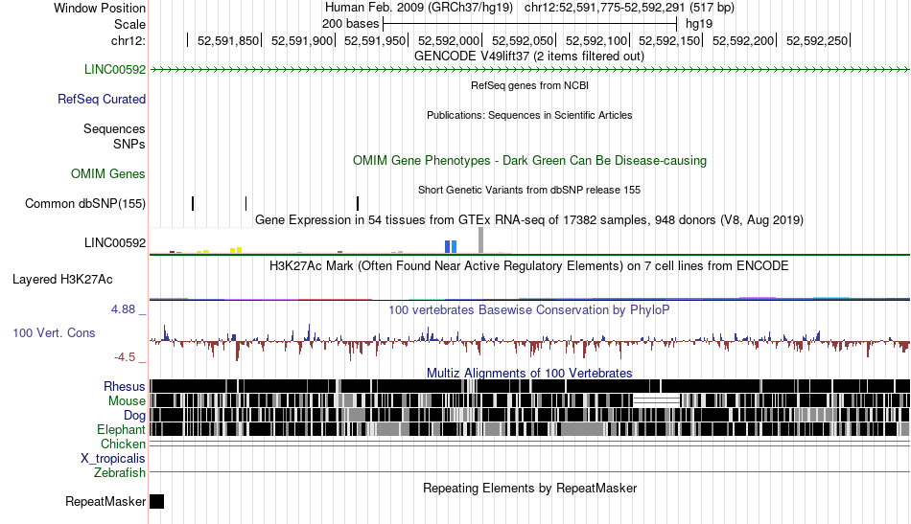The image size is (911, 524).
Task: Click Multiz Alignments of 100 Vertebrates title
Action: click(529, 374)
